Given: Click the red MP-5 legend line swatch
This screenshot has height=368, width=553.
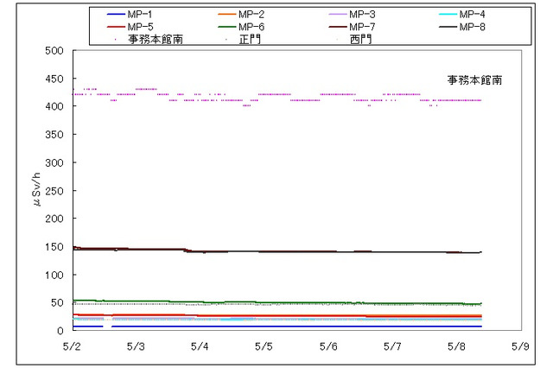Looking at the screenshot, I should 116,27.
